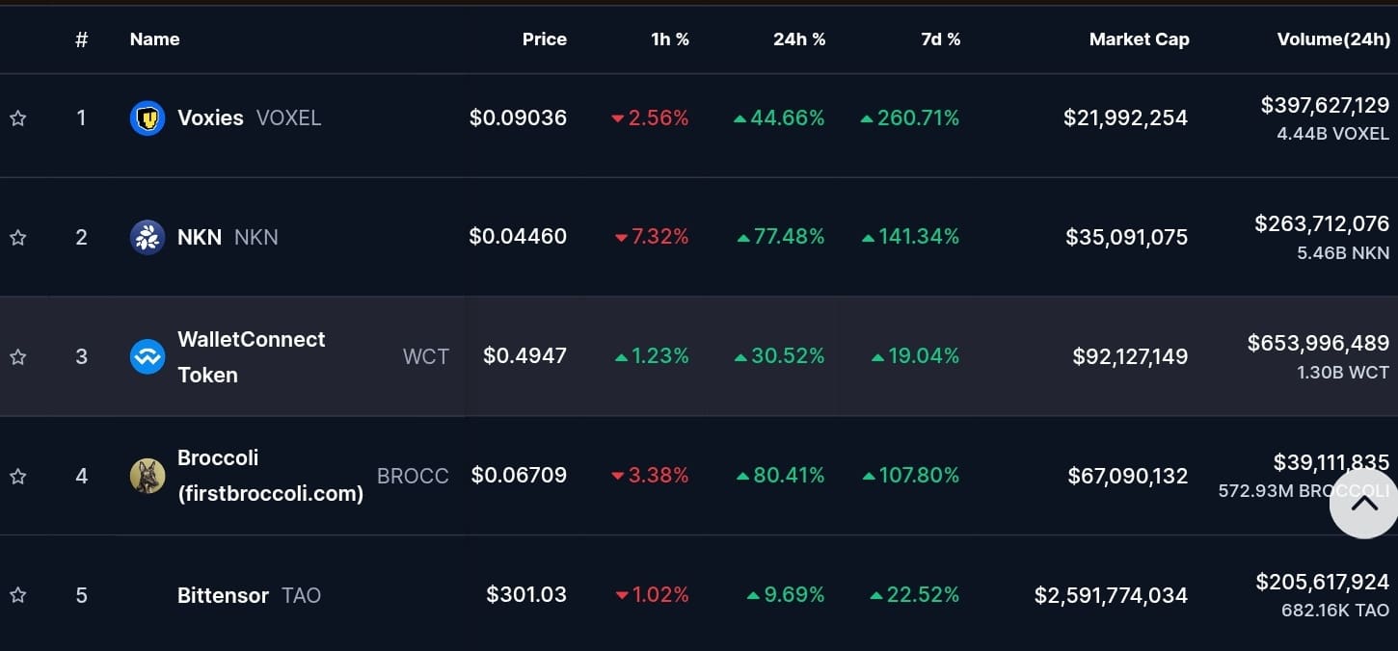The width and height of the screenshot is (1398, 651).
Task: Toggle the watchlist star for NKN
Action: pos(17,237)
